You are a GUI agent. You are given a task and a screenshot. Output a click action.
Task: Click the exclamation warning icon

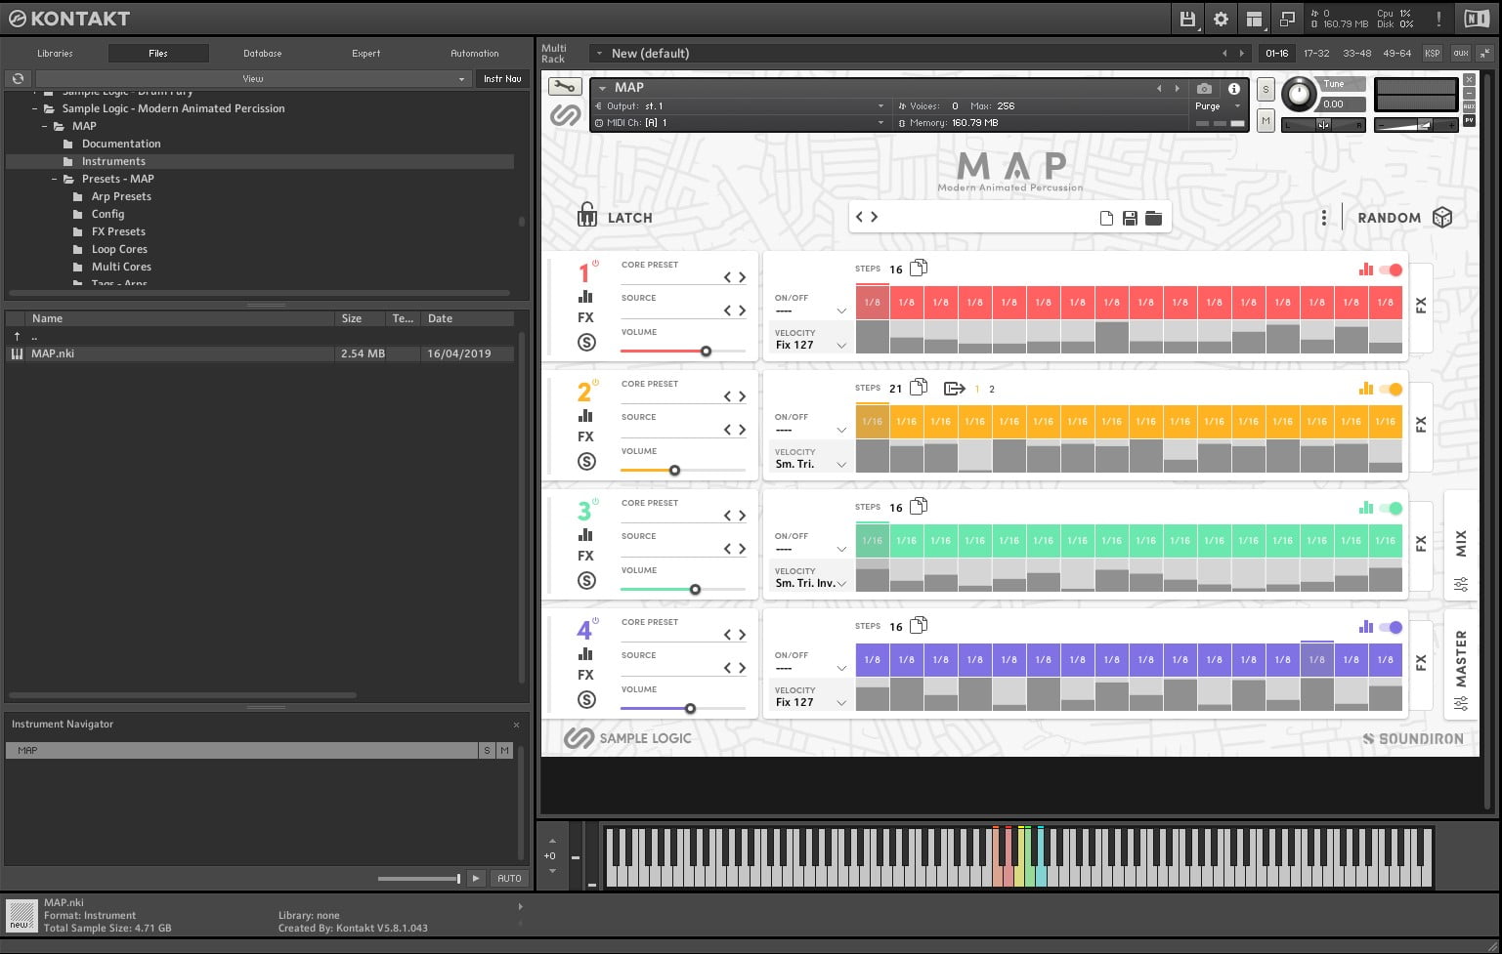coord(1438,19)
